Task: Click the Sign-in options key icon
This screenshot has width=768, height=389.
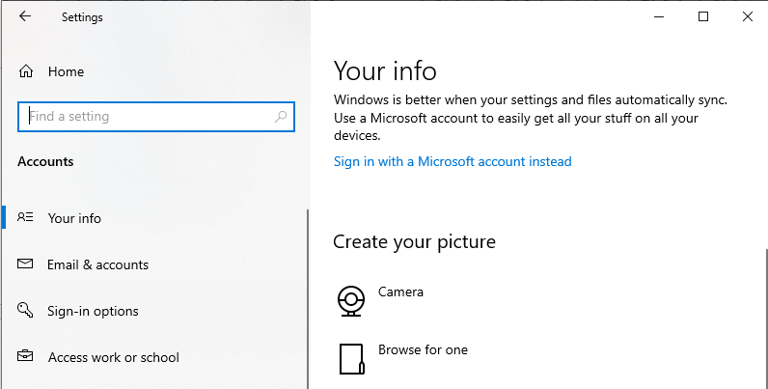Action: tap(25, 310)
